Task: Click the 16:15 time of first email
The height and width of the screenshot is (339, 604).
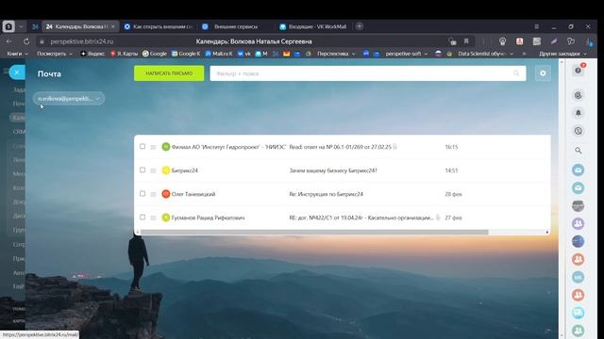Action: tap(451, 147)
